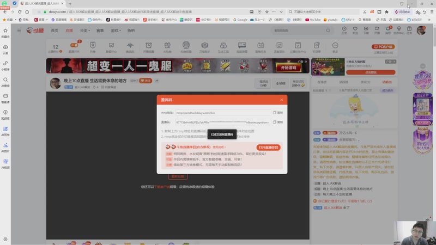Open the 月榜 shield icon

coord(93,47)
